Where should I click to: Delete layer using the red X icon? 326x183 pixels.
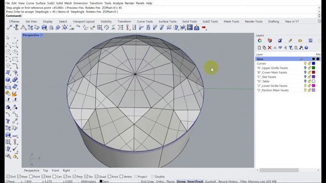269,48
